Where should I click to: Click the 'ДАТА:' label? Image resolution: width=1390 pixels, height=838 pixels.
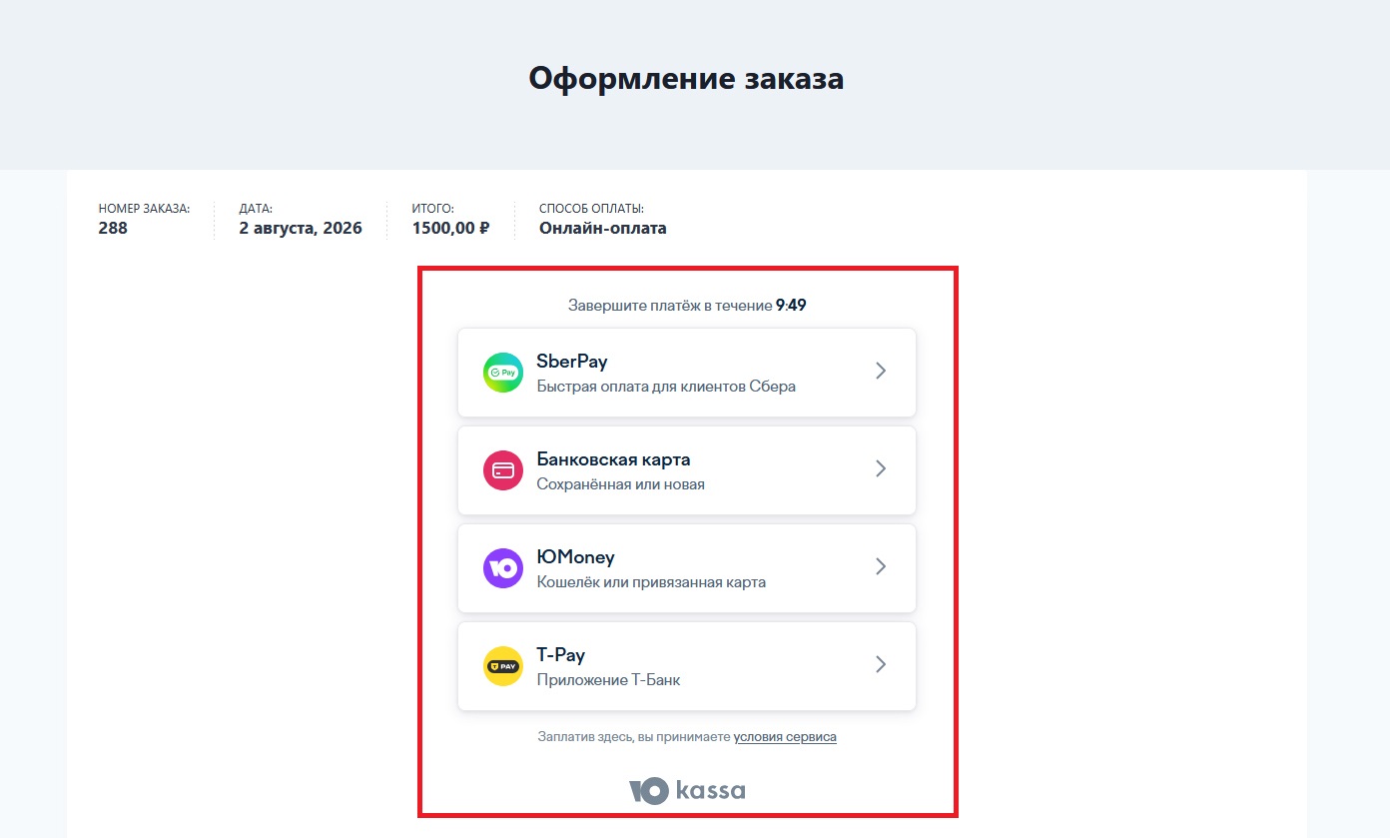(256, 209)
